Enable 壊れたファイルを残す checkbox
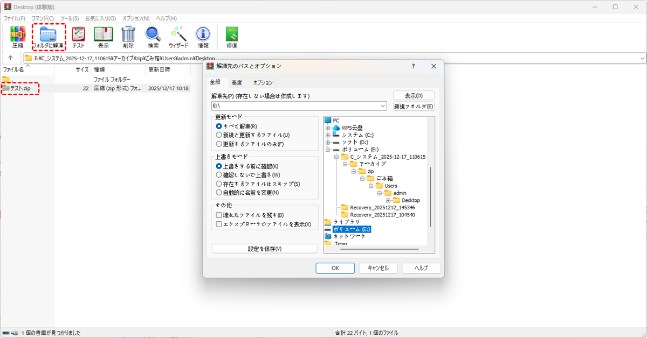 pyautogui.click(x=219, y=215)
